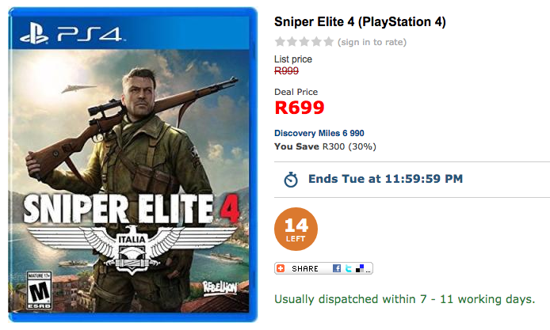Click the R699 deal price

pyautogui.click(x=300, y=106)
